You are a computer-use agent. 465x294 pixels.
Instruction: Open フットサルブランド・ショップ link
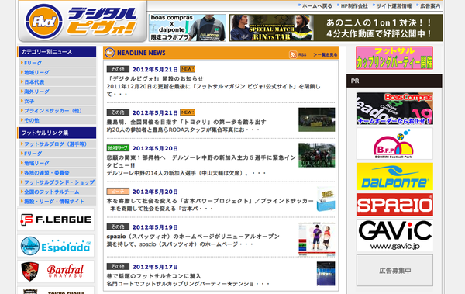pyautogui.click(x=60, y=182)
